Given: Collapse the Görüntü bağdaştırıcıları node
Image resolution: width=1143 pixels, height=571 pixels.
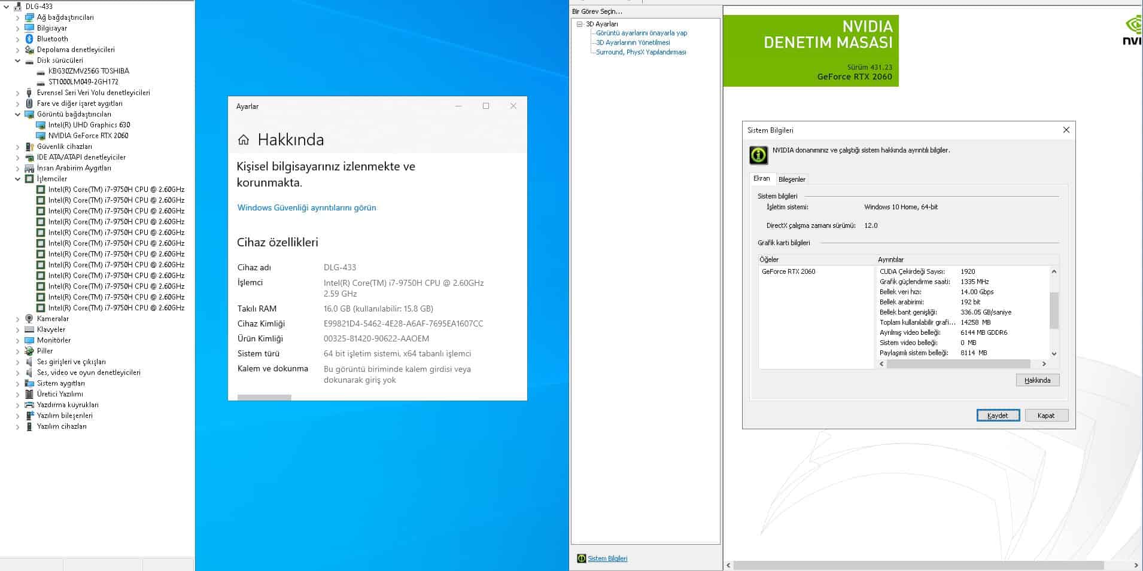Looking at the screenshot, I should coord(18,114).
